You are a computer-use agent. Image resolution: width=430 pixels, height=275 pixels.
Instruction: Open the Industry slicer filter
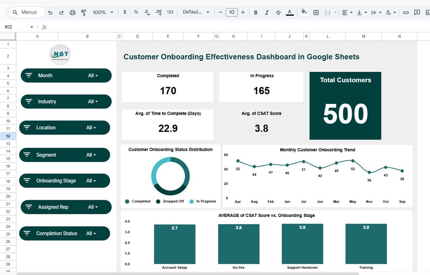click(x=93, y=102)
